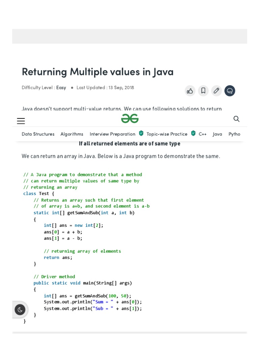Click green shield badge after Interview Preparation
The height and width of the screenshot is (346, 259).
[141, 133]
